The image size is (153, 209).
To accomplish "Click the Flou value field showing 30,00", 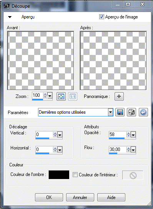I will point(118,149).
